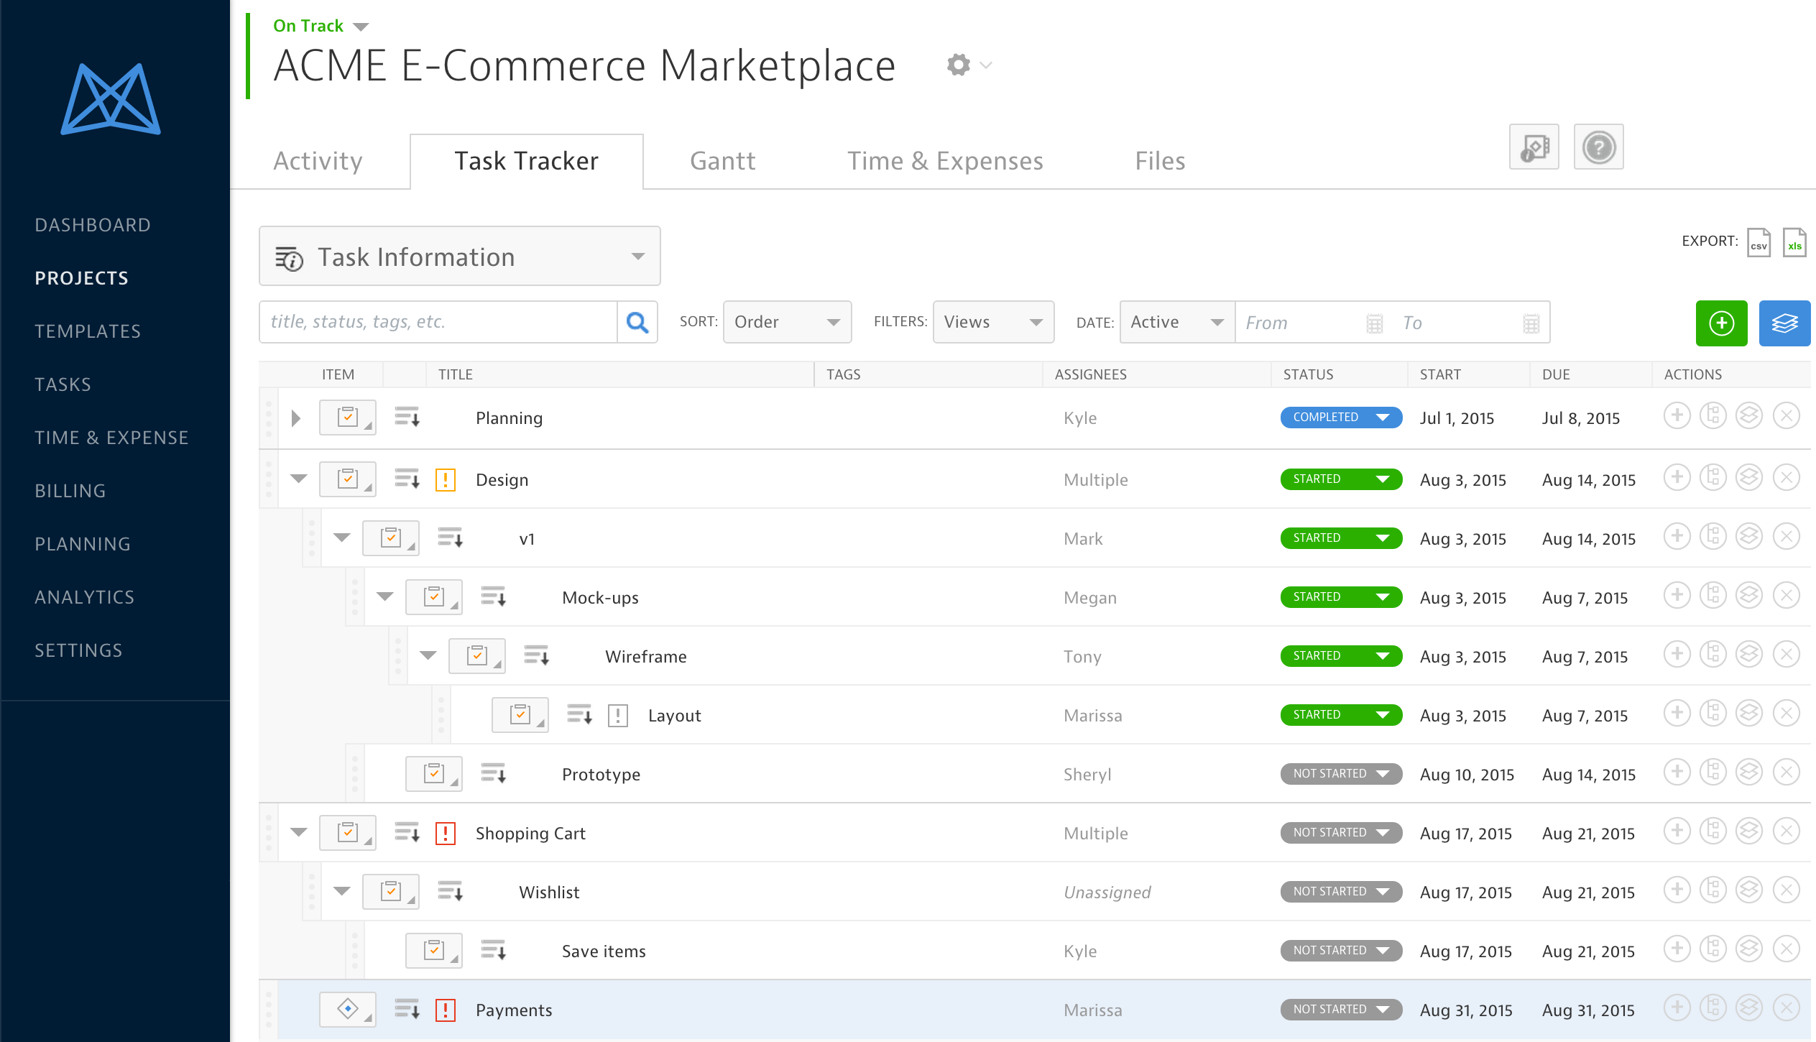This screenshot has width=1816, height=1042.
Task: Collapse the Wishlist subtask group
Action: pyautogui.click(x=341, y=890)
